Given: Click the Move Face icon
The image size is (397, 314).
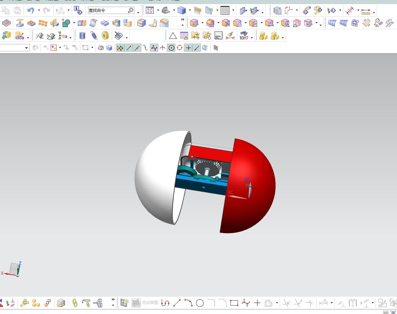Looking at the screenshot, I should tap(194, 23).
